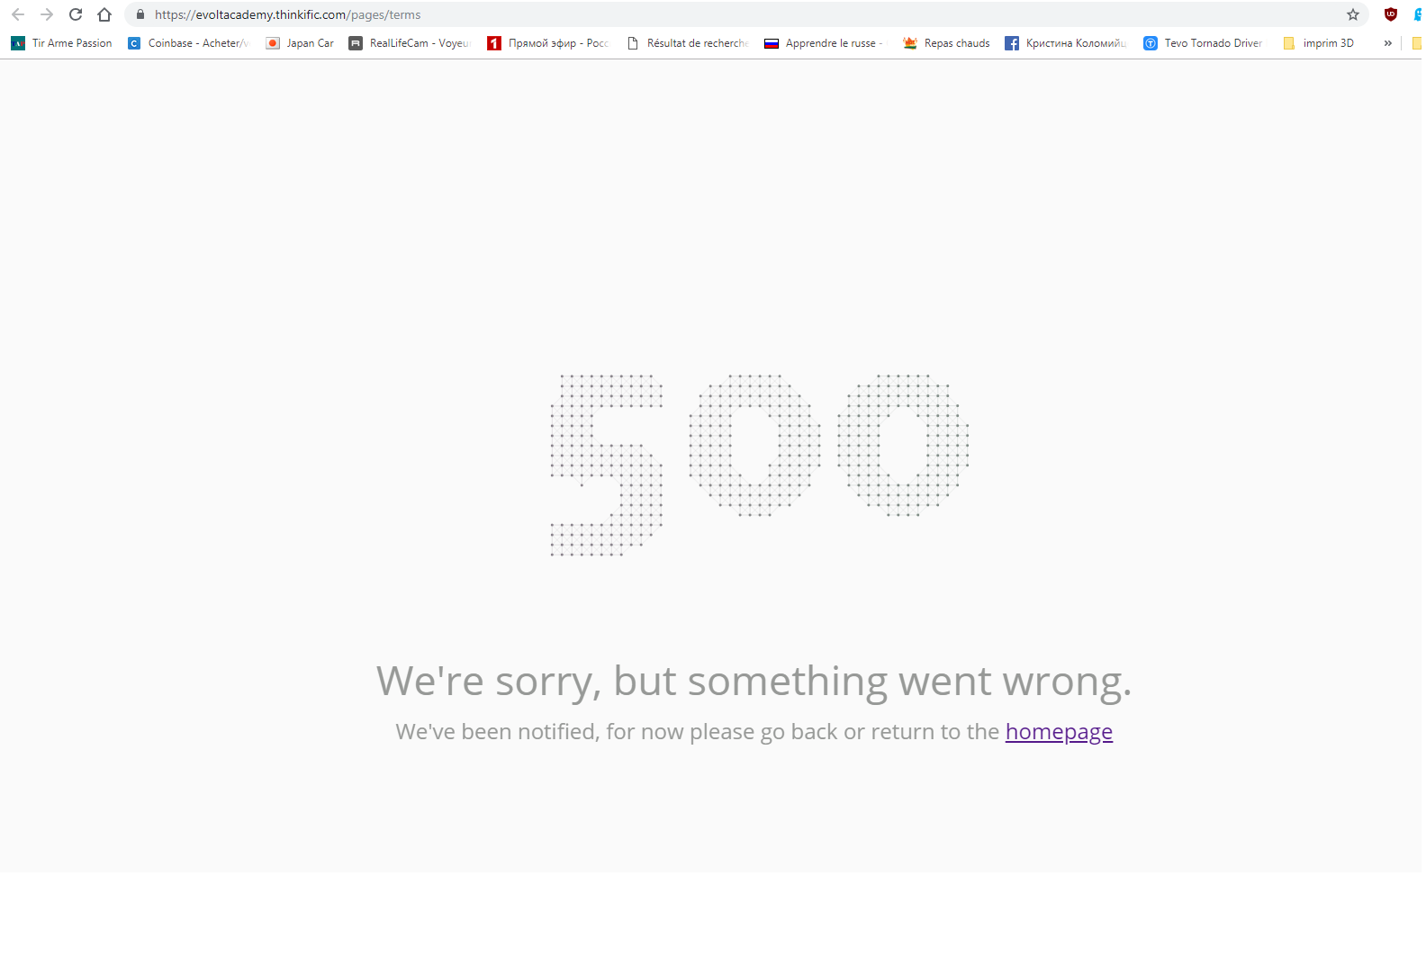
Task: Open Apprendre le russe bookmark
Action: [826, 43]
